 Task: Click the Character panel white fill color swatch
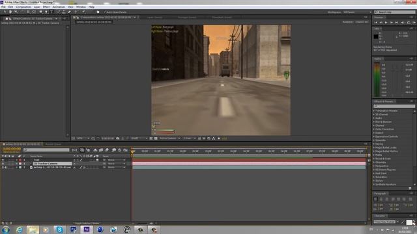pyautogui.click(x=409, y=222)
